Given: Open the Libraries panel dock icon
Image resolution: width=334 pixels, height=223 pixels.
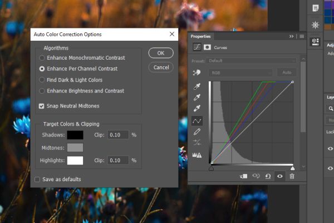Looking at the screenshot, I should click(316, 42).
